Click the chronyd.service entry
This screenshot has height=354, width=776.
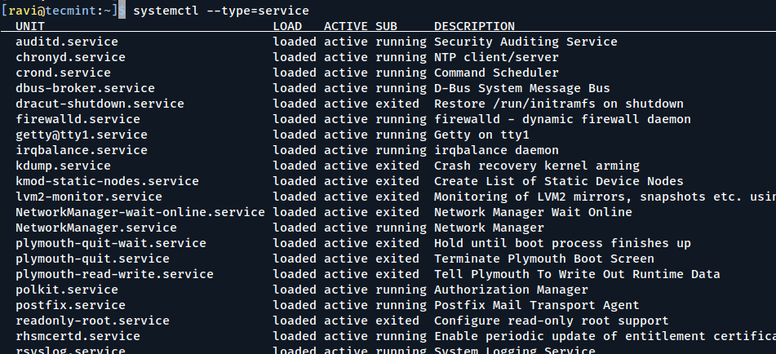click(70, 57)
